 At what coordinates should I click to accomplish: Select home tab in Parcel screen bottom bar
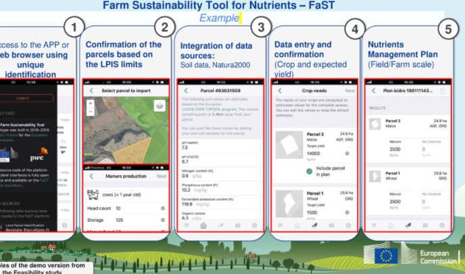coord(203,225)
